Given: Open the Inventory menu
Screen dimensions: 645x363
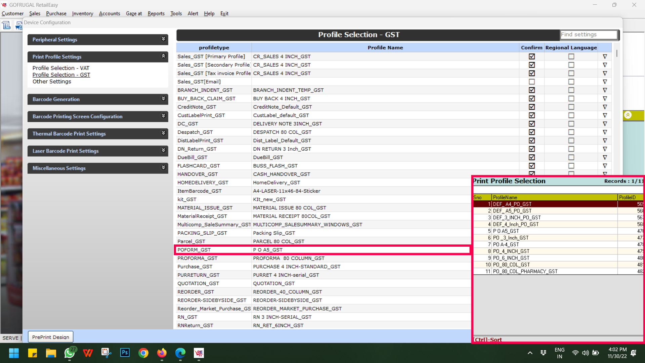Looking at the screenshot, I should pos(82,13).
